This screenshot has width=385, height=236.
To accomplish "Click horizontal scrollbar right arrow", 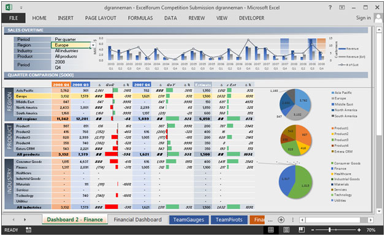I will point(371,220).
